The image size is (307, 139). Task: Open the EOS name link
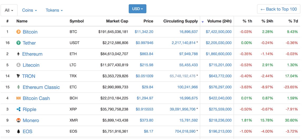27,131
